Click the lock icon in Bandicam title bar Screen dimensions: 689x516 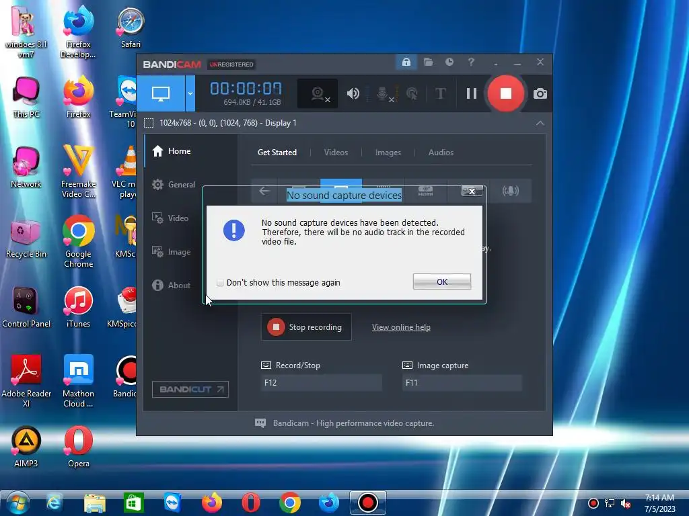[x=406, y=62]
